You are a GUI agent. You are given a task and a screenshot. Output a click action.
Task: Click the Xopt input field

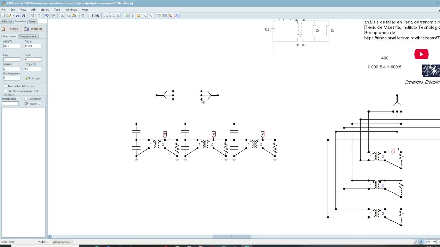[11, 59]
